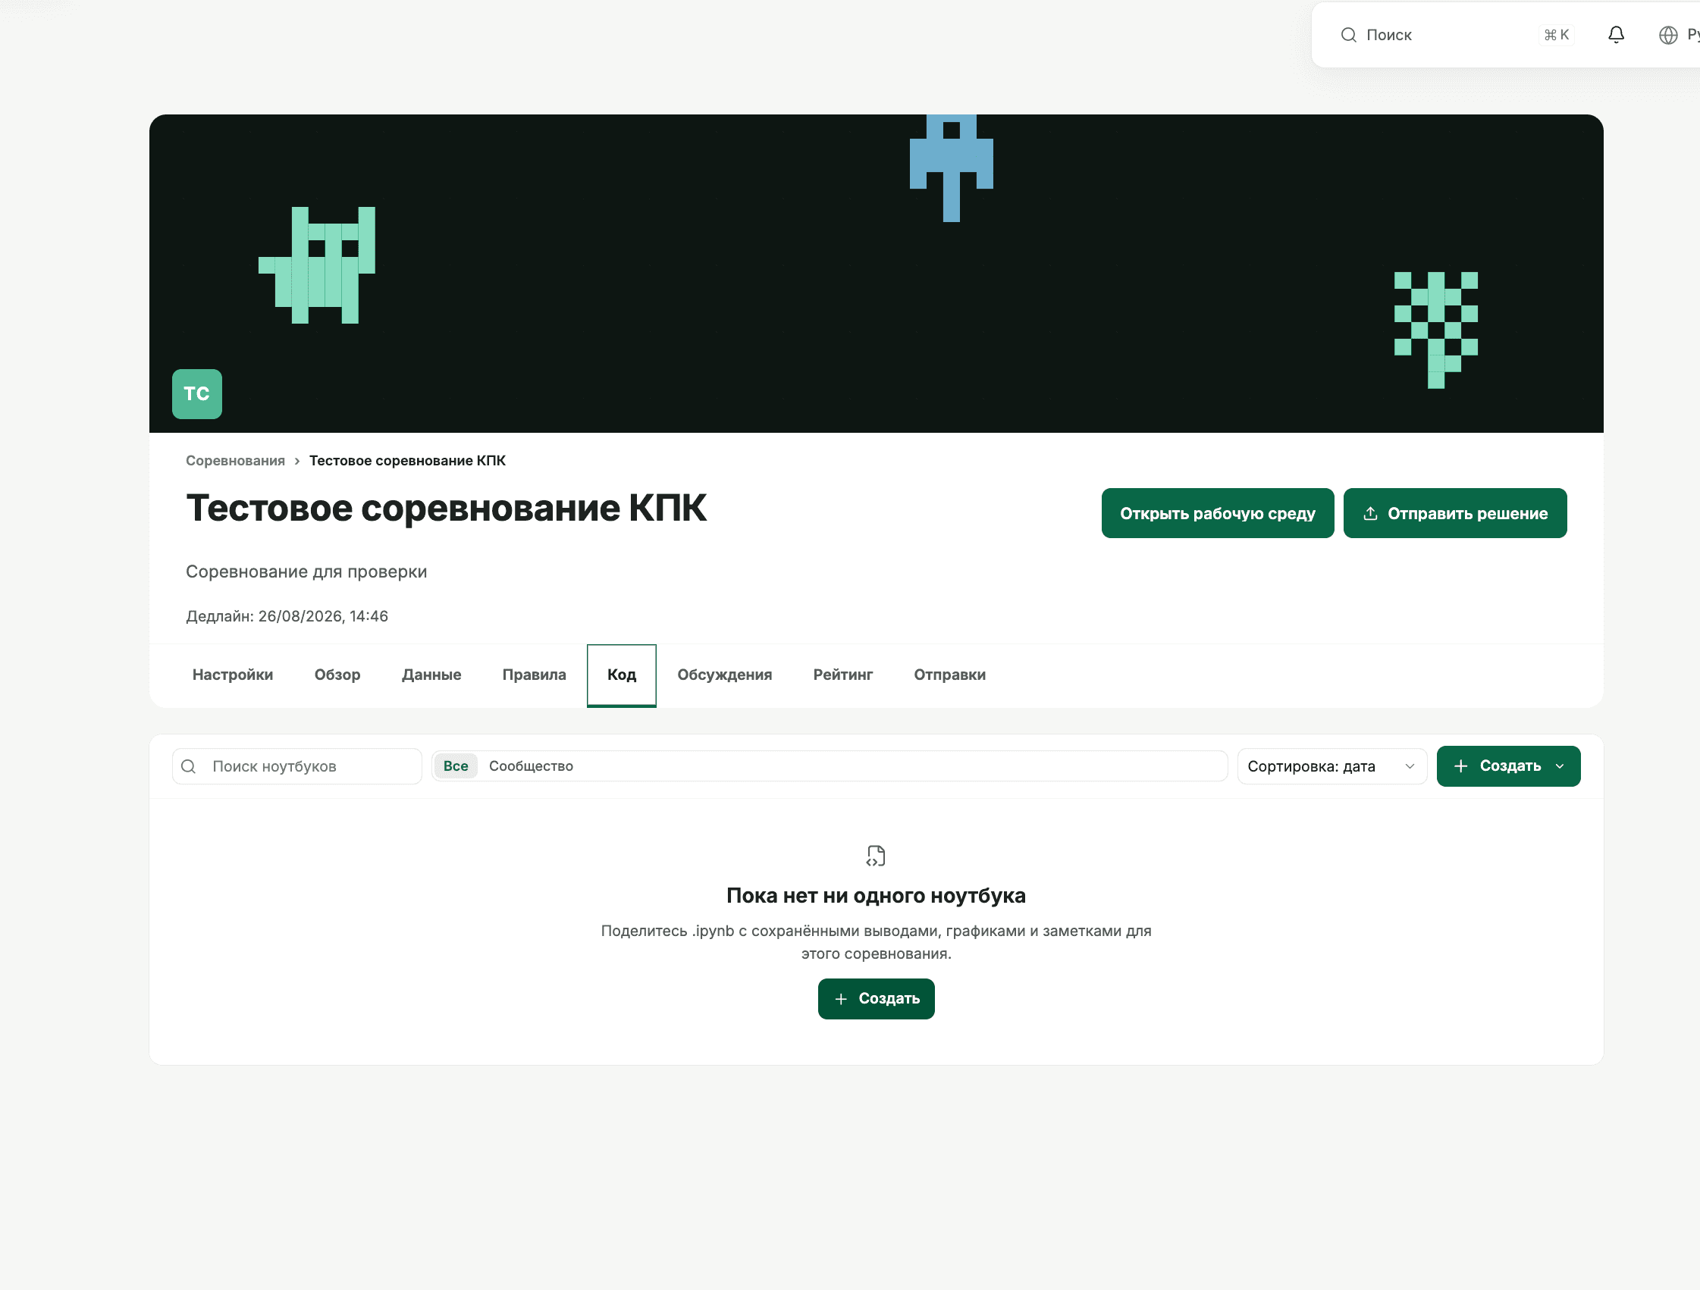1700x1290 pixels.
Task: Click the TC competition avatar badge
Action: pyautogui.click(x=196, y=394)
